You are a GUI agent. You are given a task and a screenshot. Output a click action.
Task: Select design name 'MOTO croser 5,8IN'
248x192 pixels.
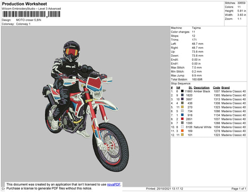click(29, 20)
